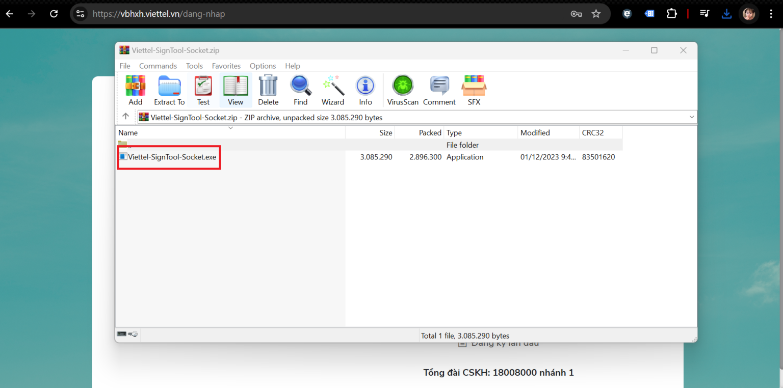Viewport: 783px width, 388px height.
Task: Run the Test archive tool
Action: pyautogui.click(x=203, y=90)
